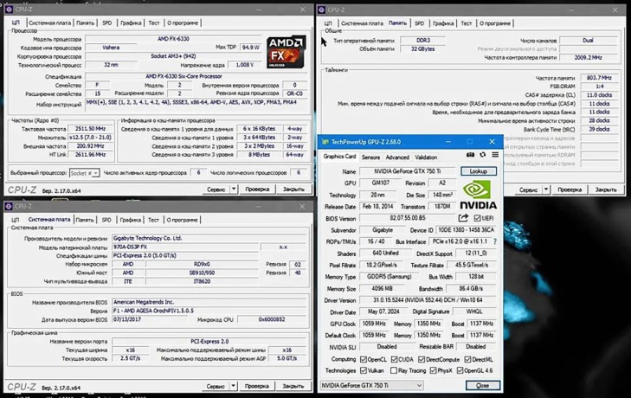Switch to SPD tab in CPU-Z processor window
Image resolution: width=631 pixels, height=398 pixels.
[x=107, y=23]
